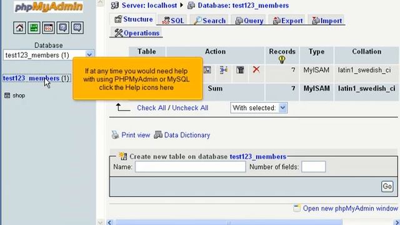Click the Check All link

tap(151, 108)
